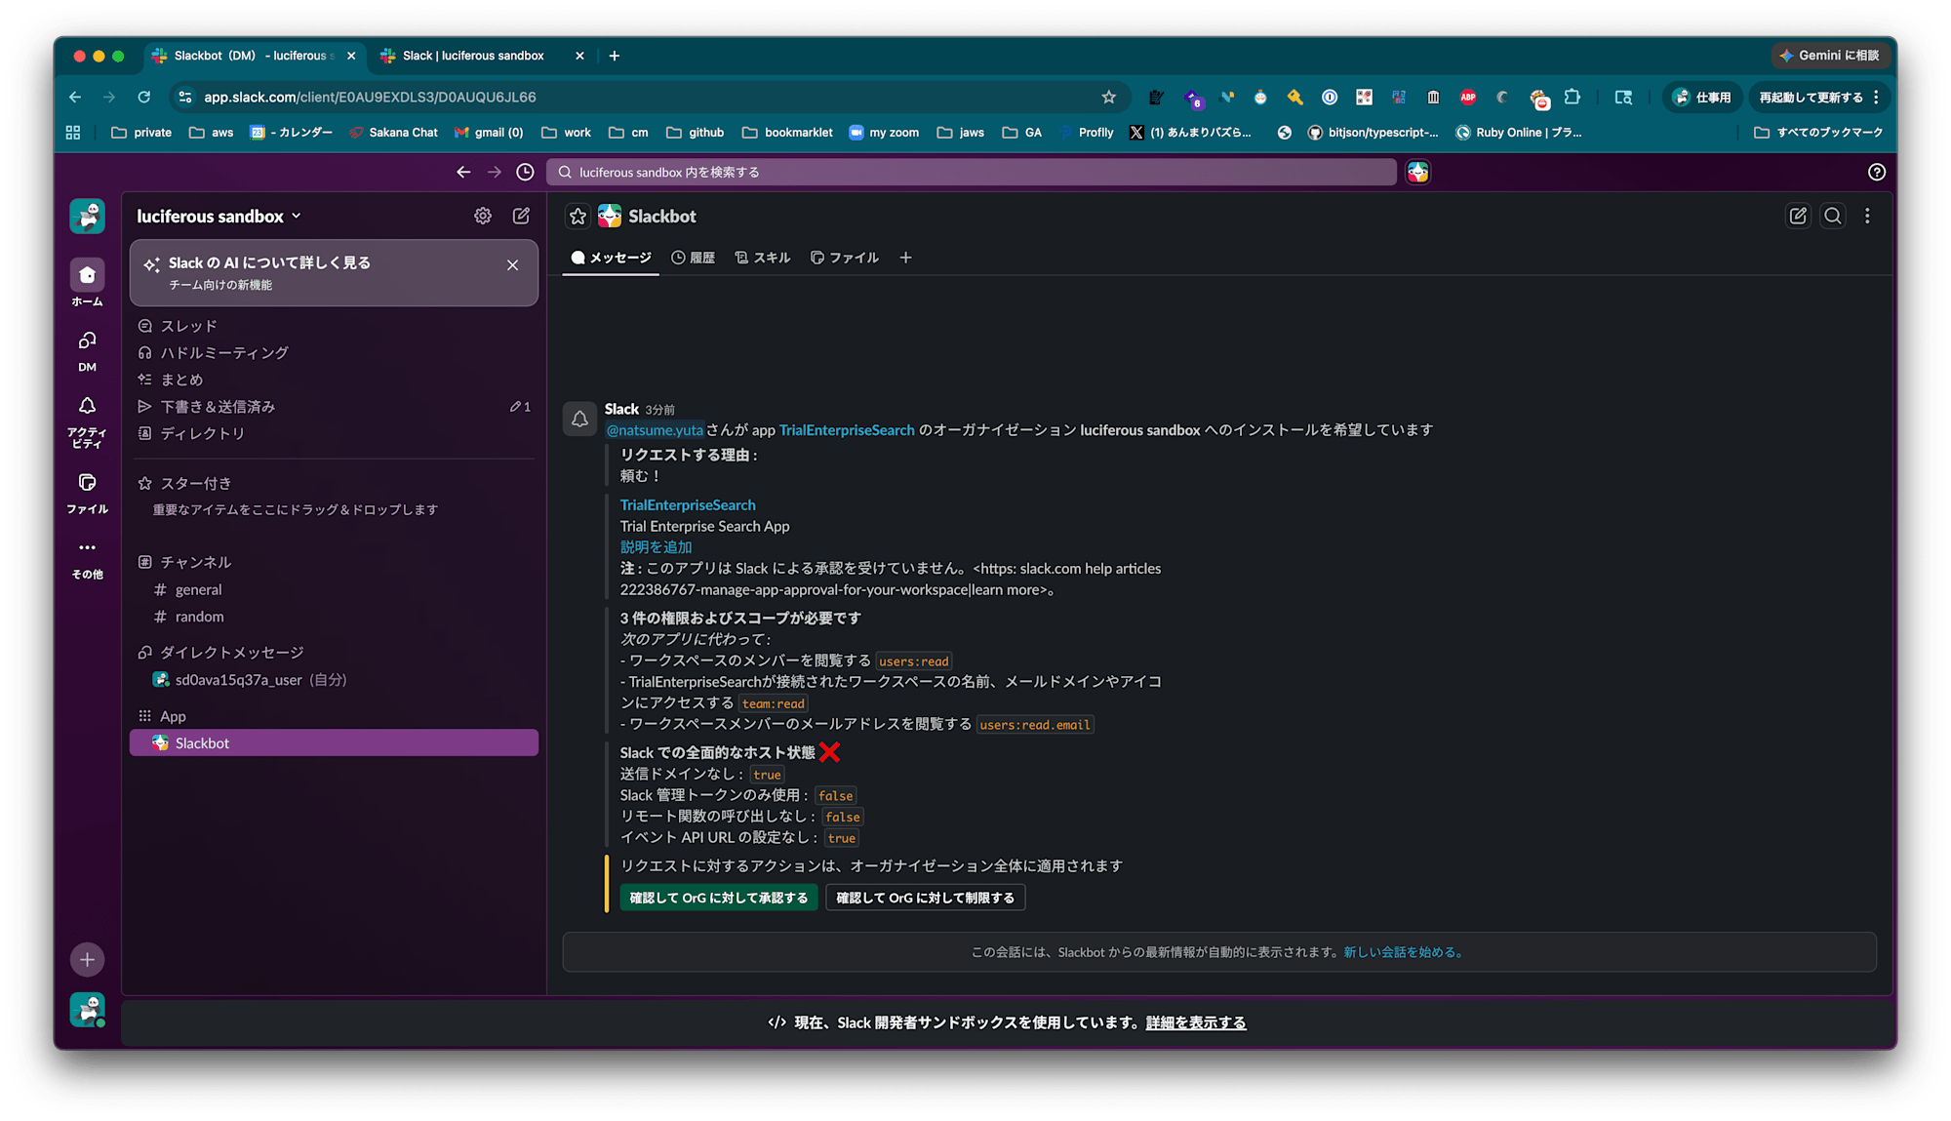
Task: Click the Slack AI icon beside the search bar
Action: pos(1418,172)
